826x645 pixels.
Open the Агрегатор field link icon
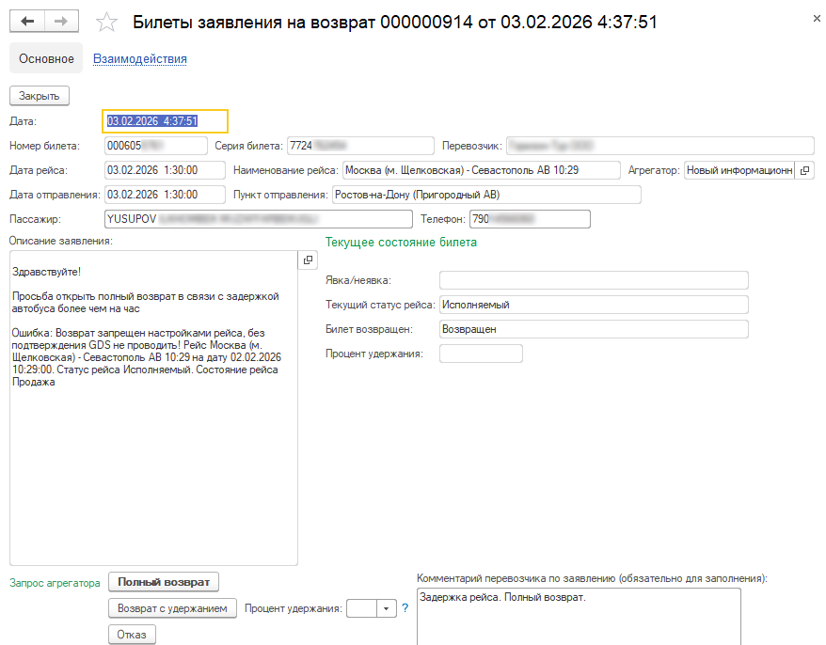[804, 170]
